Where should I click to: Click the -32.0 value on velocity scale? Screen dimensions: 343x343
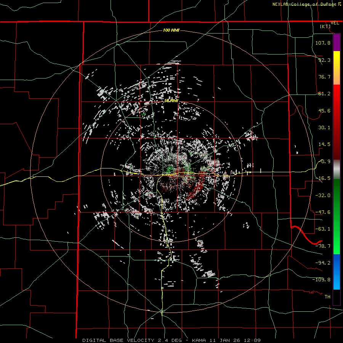323,195
